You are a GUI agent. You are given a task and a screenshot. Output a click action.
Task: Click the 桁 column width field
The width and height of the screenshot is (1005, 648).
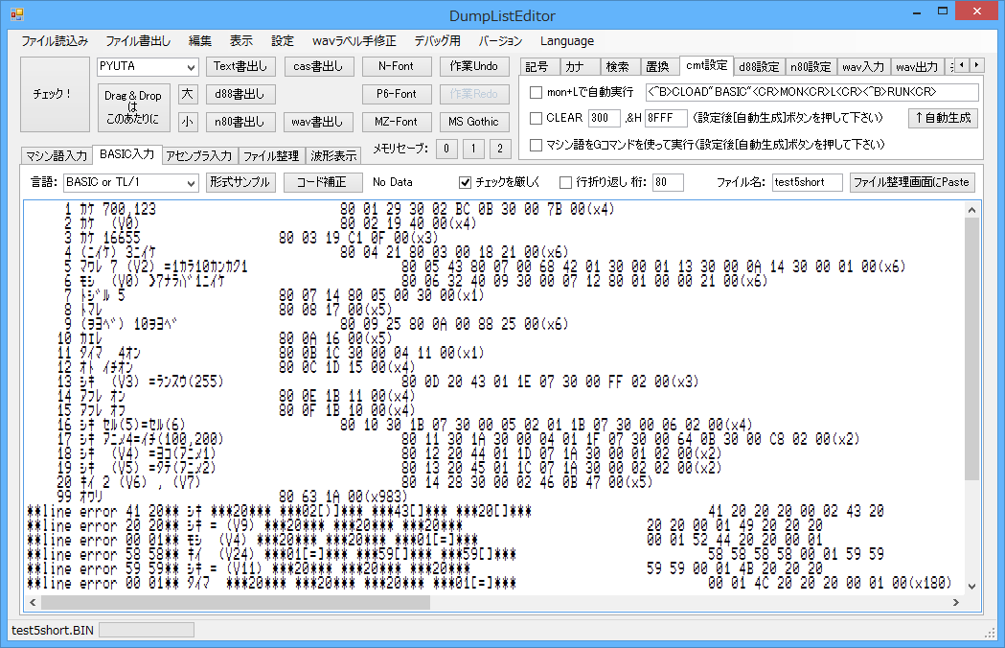point(668,183)
